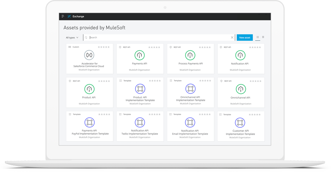
Task: Click the search magnifier icon
Action: (x=86, y=38)
